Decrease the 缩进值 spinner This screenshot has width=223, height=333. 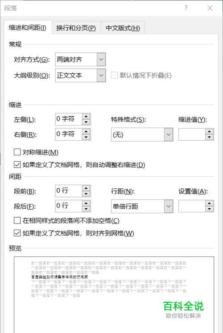(x=209, y=137)
